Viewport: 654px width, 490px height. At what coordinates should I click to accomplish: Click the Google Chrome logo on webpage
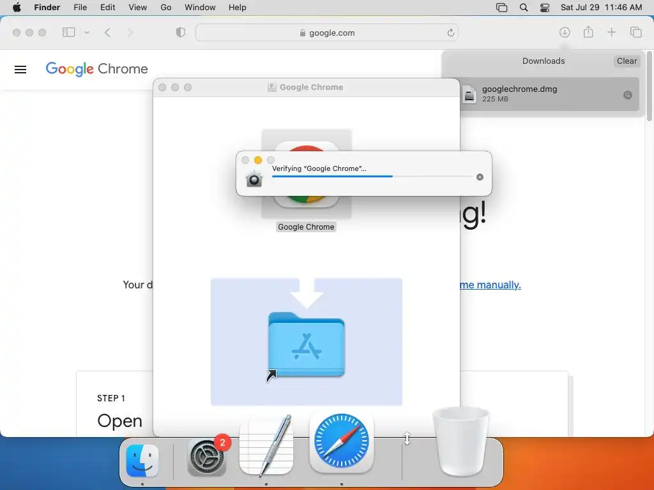coord(97,69)
